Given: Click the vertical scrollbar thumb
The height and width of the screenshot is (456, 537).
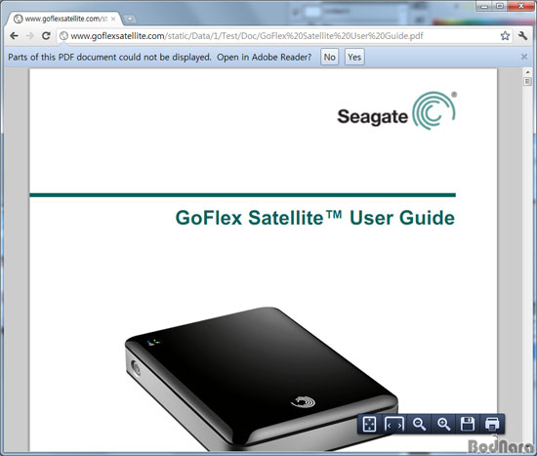Looking at the screenshot, I should (x=527, y=82).
